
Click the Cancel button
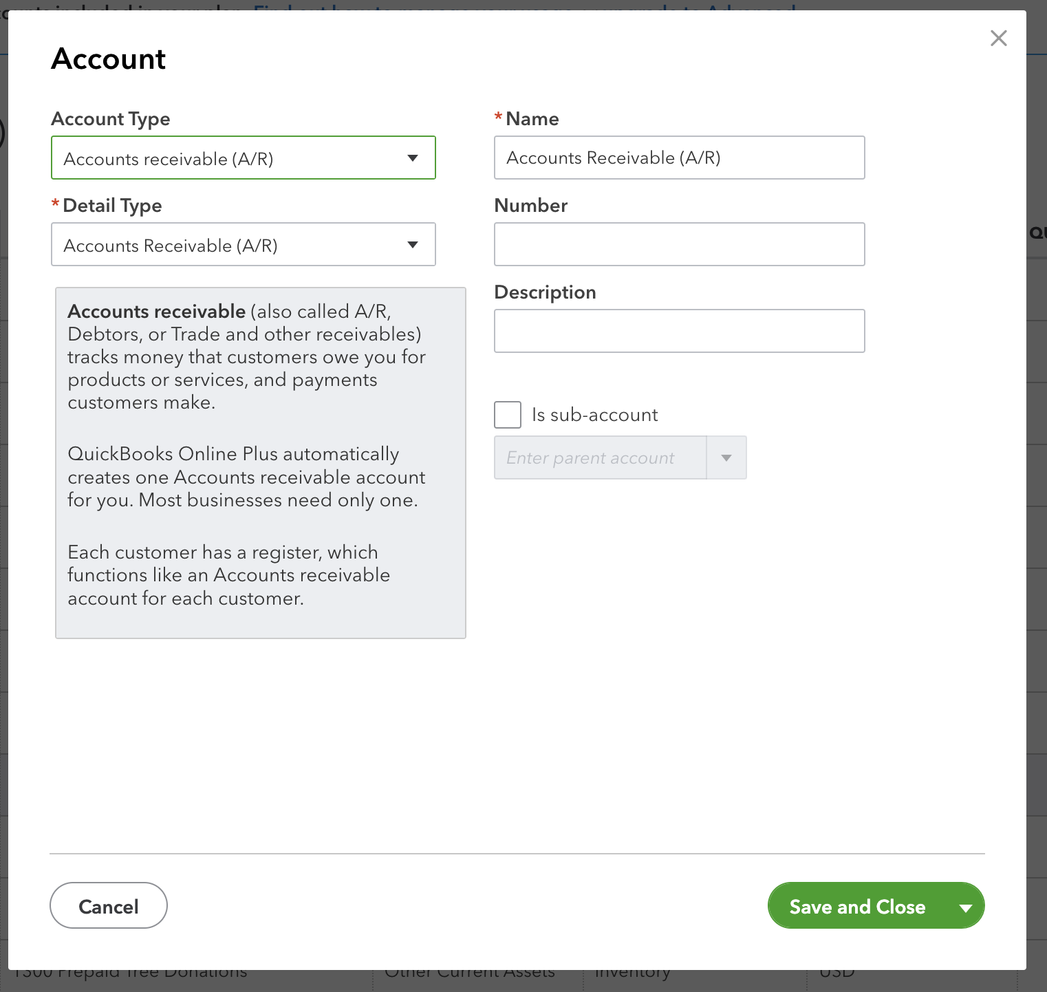(108, 905)
